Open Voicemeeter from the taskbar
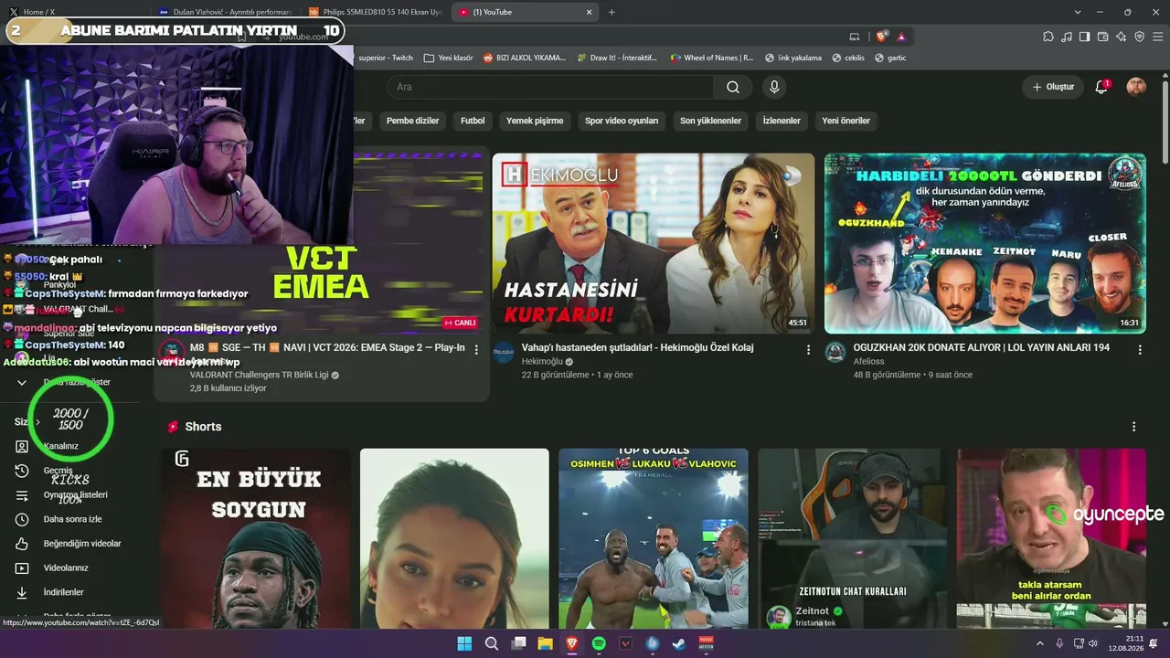Screen dimensions: 1170x658 pyautogui.click(x=706, y=643)
